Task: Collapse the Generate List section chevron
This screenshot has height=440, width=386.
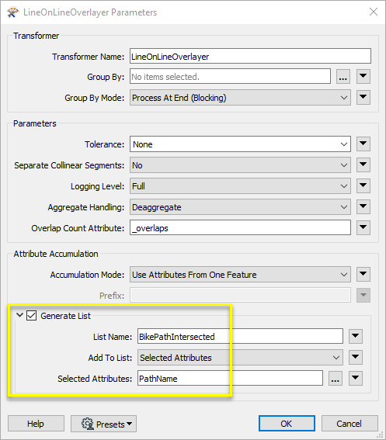Action: pos(19,315)
